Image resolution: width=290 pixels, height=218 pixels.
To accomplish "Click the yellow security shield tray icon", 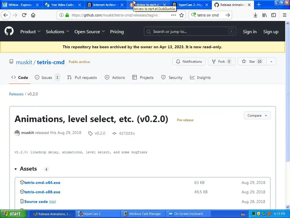I will click(x=259, y=214).
